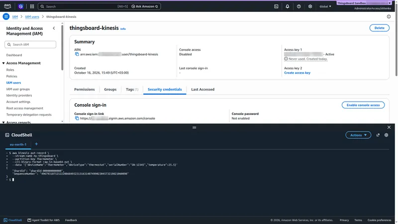This screenshot has width=398, height=224.
Task: Click Create access key link
Action: click(x=297, y=73)
